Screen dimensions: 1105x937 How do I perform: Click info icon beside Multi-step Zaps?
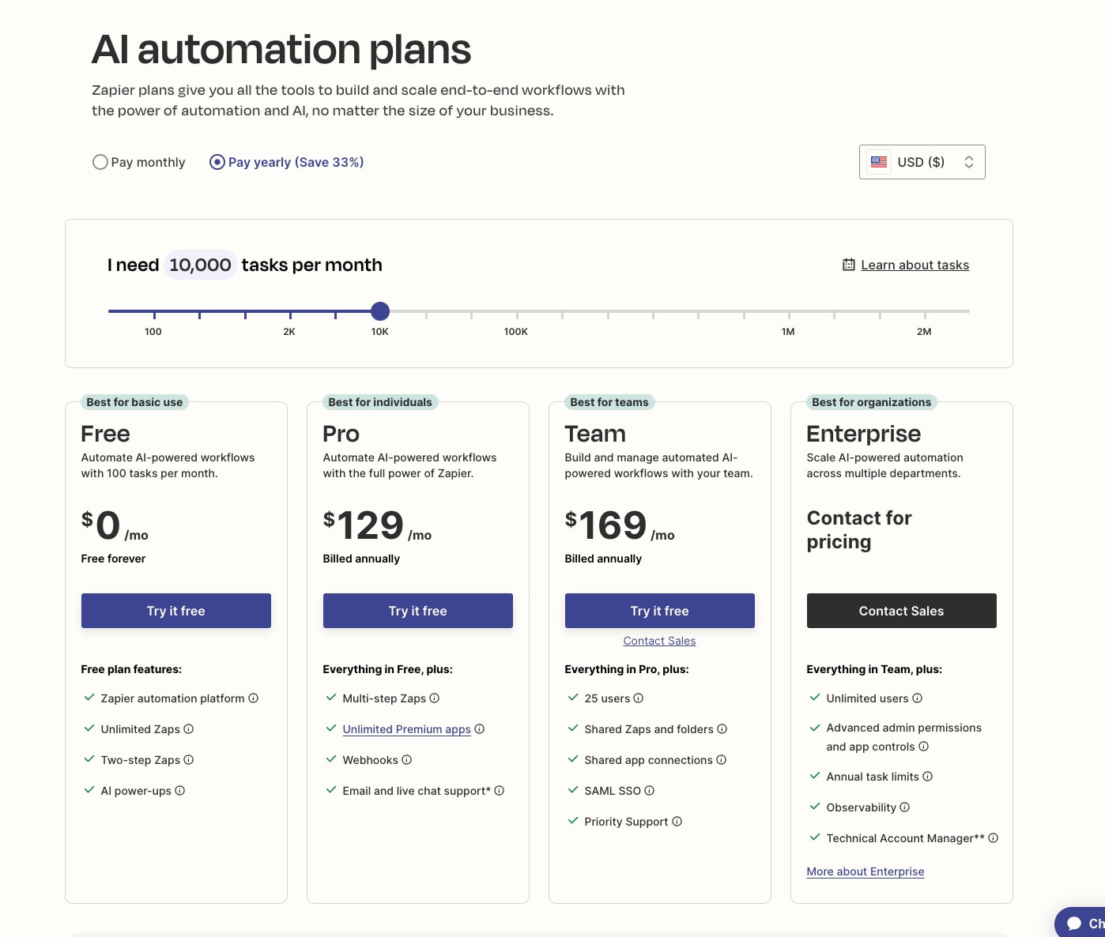click(435, 698)
